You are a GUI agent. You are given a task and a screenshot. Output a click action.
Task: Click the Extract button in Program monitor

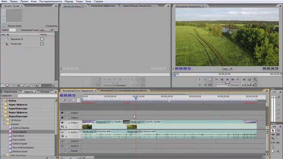click(x=249, y=84)
